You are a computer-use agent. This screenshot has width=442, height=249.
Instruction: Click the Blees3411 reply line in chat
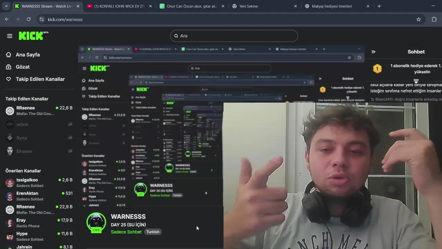[x=406, y=99]
